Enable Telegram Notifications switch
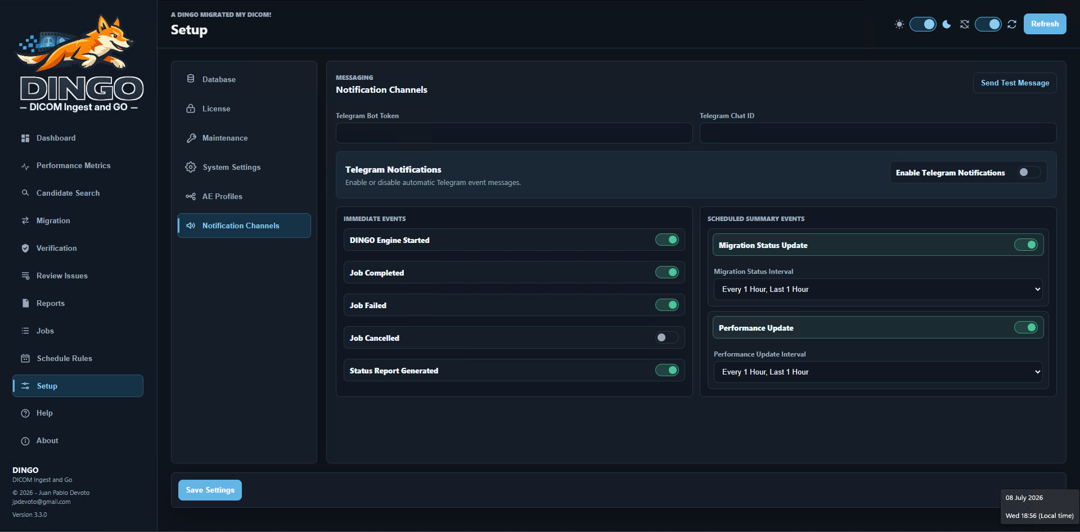 coord(1029,173)
